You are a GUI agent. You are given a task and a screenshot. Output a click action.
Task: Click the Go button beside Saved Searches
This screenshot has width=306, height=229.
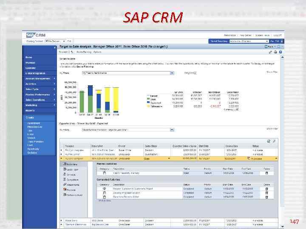pyautogui.click(x=272, y=41)
